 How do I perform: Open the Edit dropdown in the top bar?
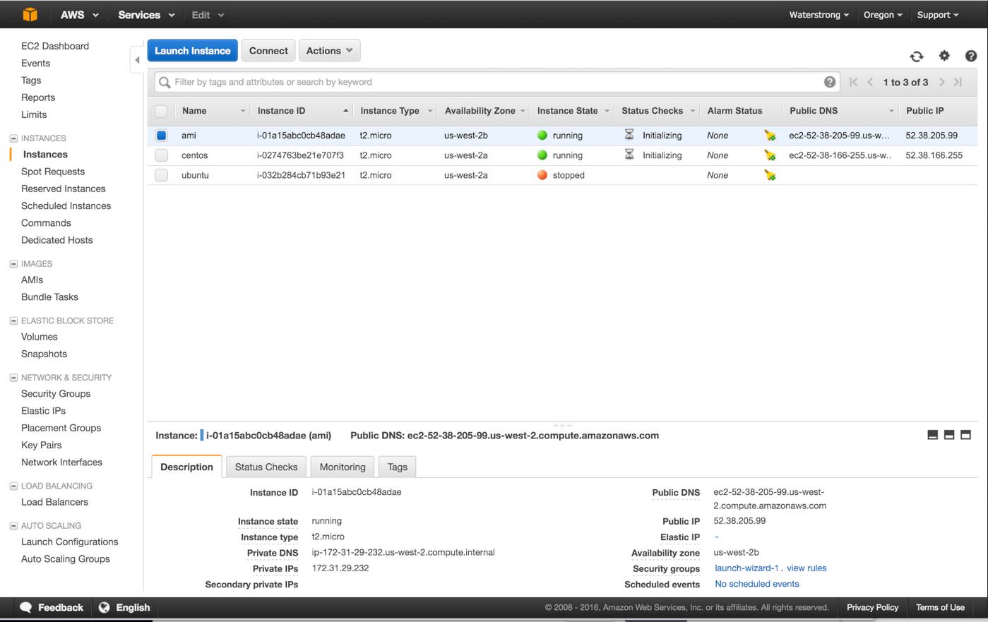[208, 15]
